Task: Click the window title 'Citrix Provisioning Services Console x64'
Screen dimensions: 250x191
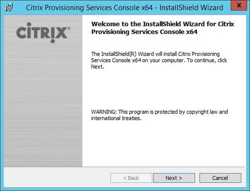Action: point(89,8)
